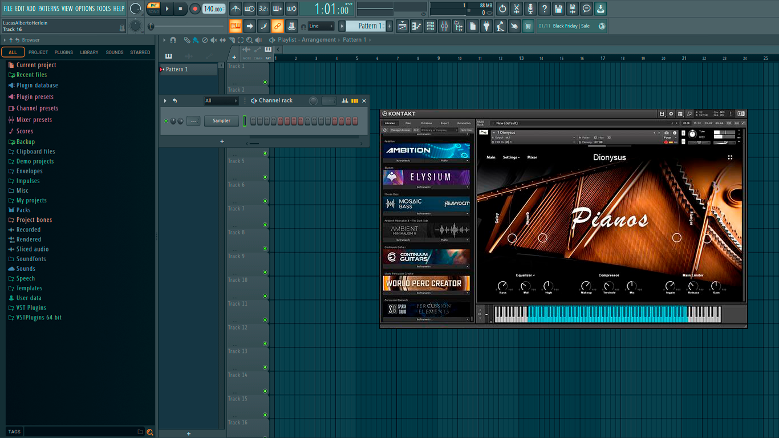Click the Sampler channel button
The height and width of the screenshot is (438, 779).
[x=222, y=121]
